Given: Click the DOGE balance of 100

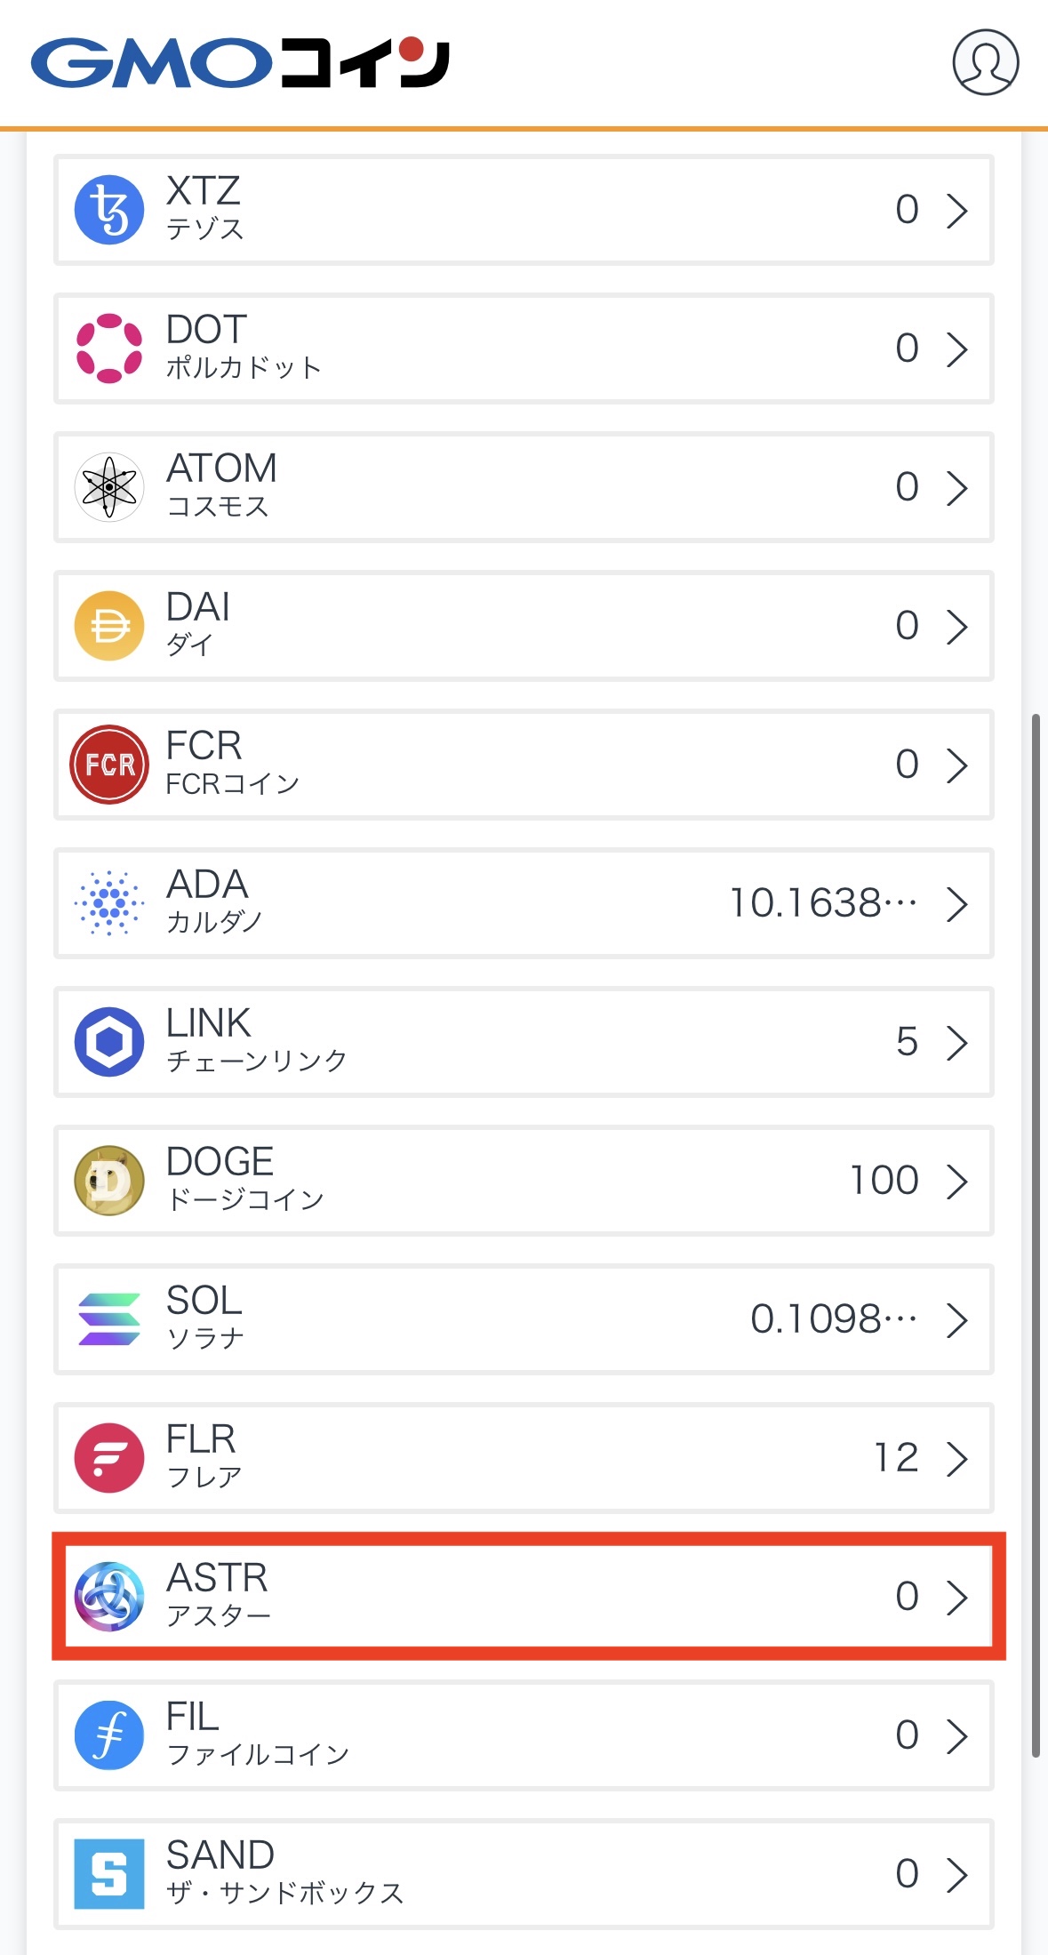Looking at the screenshot, I should [884, 1181].
